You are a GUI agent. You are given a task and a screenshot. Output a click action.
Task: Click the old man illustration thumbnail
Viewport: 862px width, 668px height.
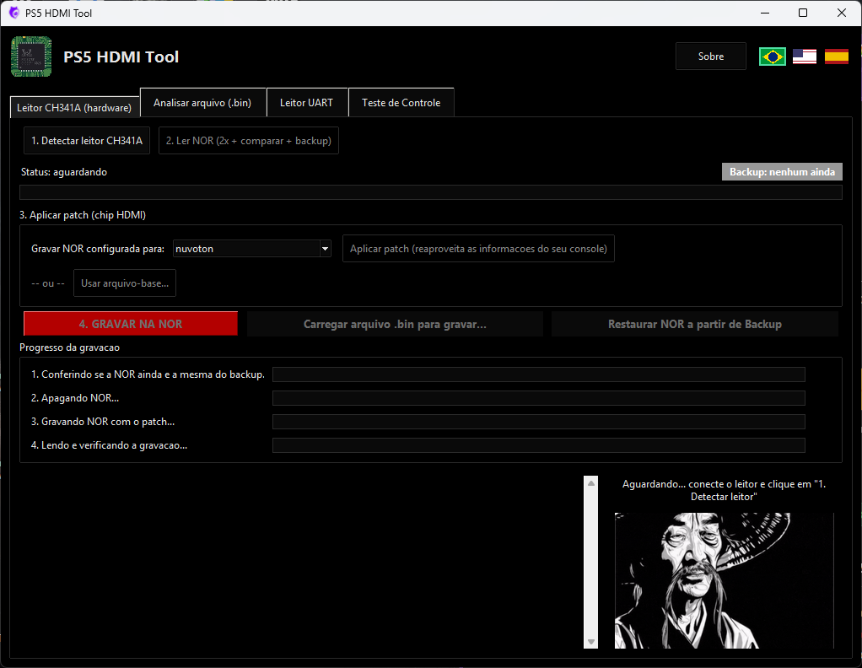[724, 580]
